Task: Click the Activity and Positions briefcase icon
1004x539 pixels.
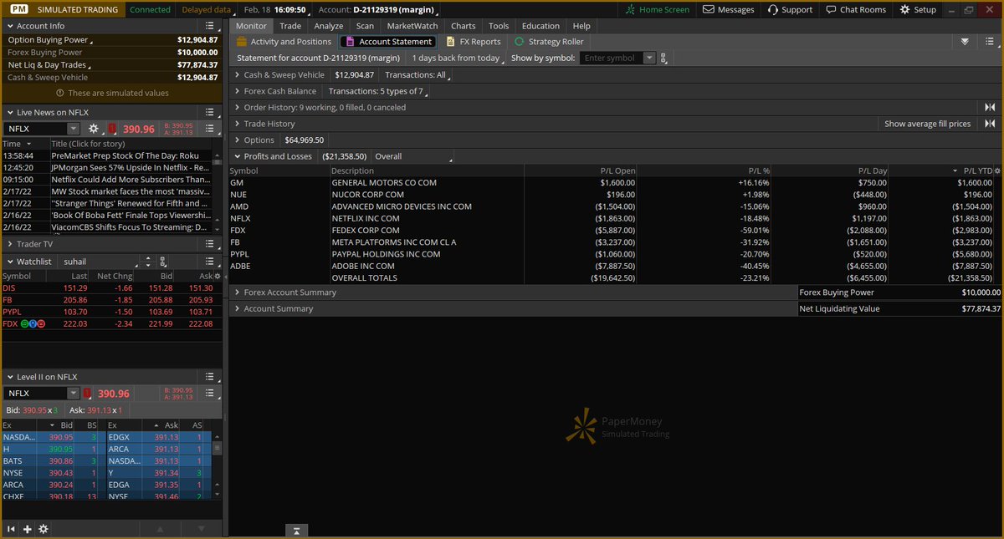Action: [x=241, y=41]
